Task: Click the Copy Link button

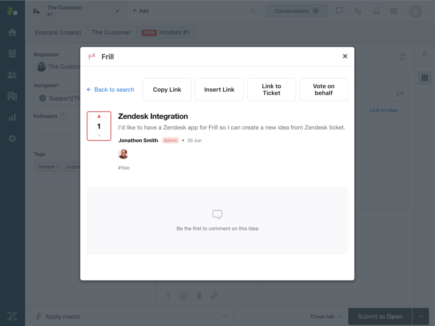Action: 167,90
